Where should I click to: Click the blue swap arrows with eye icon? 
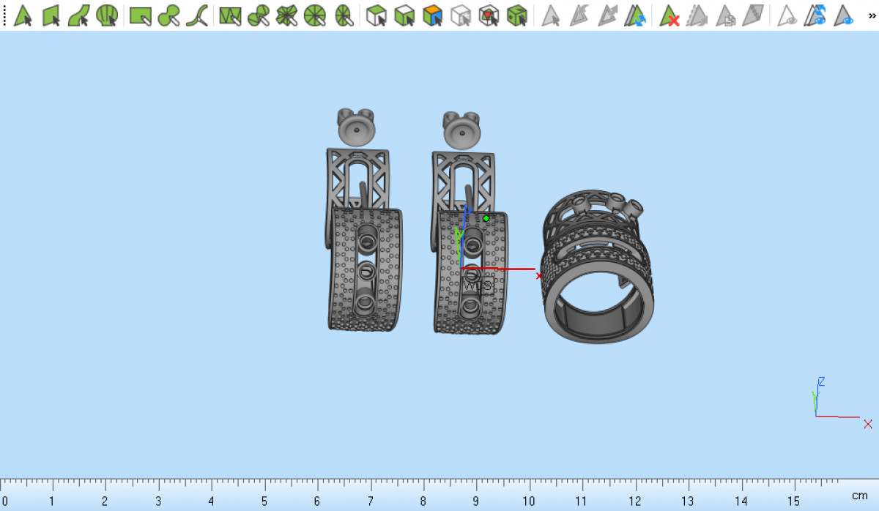tap(816, 15)
